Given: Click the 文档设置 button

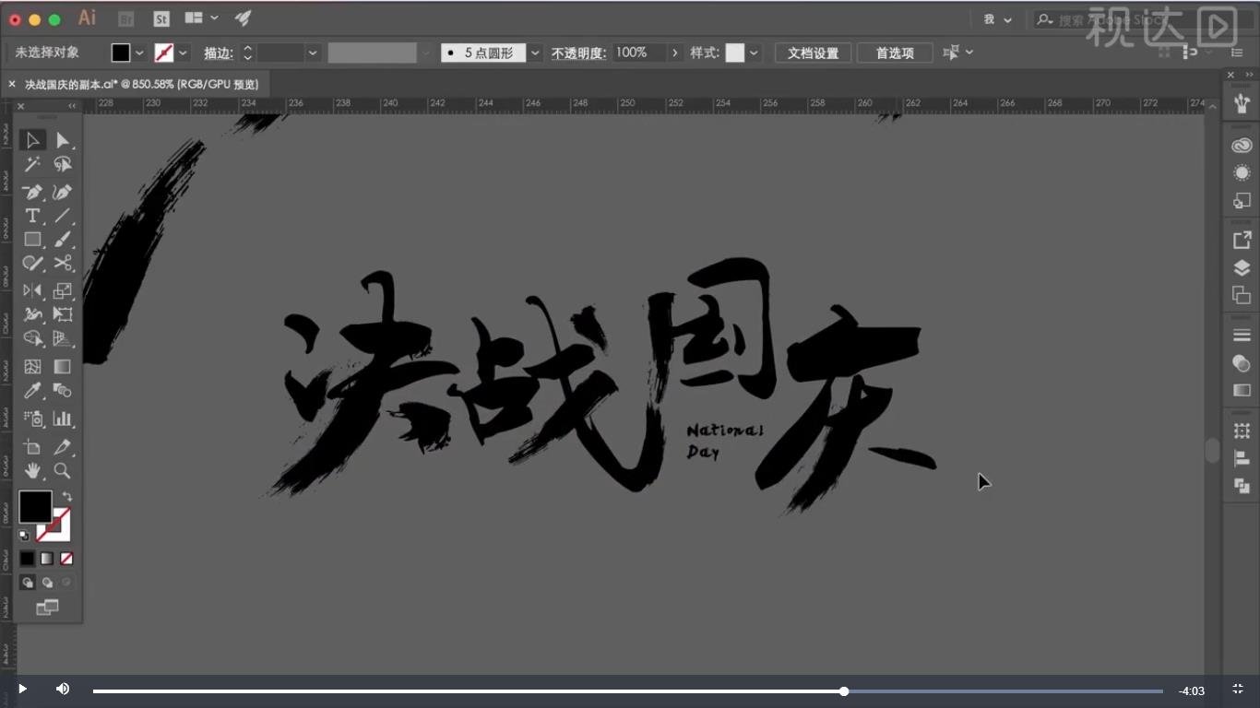Looking at the screenshot, I should tap(813, 53).
